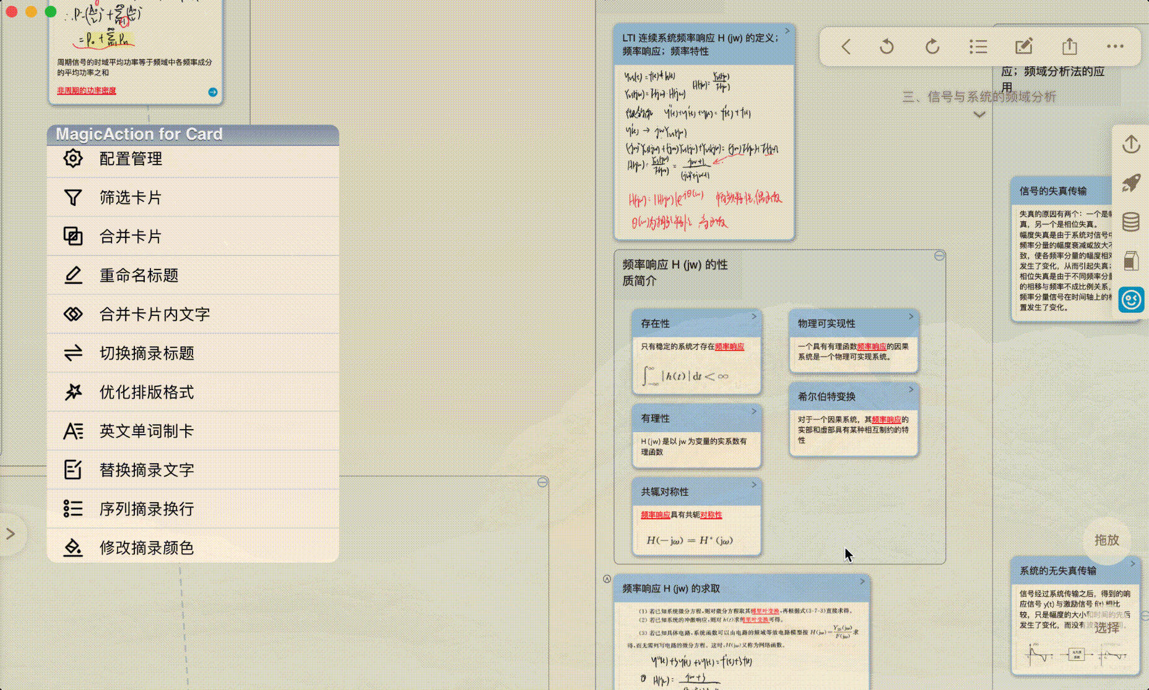Open the outline list icon in toolbar
The image size is (1149, 690).
click(978, 46)
